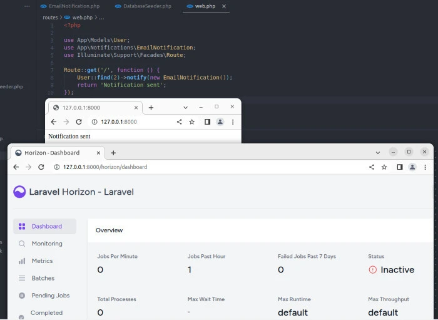View Pending Jobs list

(49, 296)
